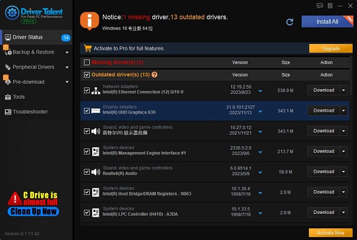Click the speaker icon for Realtek(R) Audio

[x=96, y=172]
